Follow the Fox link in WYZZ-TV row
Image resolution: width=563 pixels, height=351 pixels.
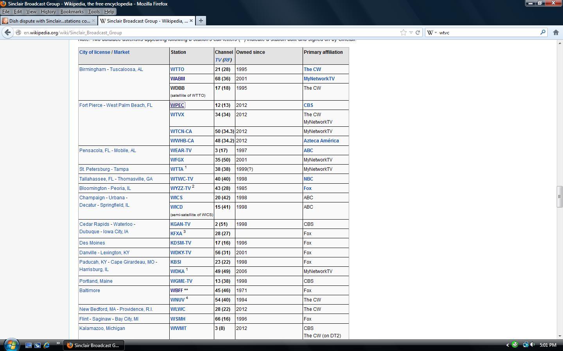point(308,188)
